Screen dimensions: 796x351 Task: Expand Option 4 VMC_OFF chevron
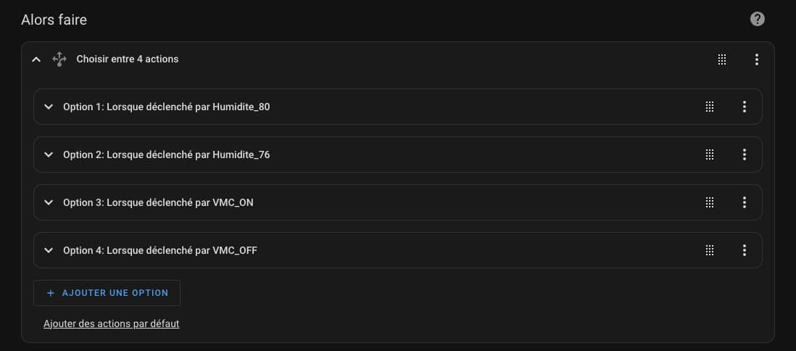pos(49,250)
